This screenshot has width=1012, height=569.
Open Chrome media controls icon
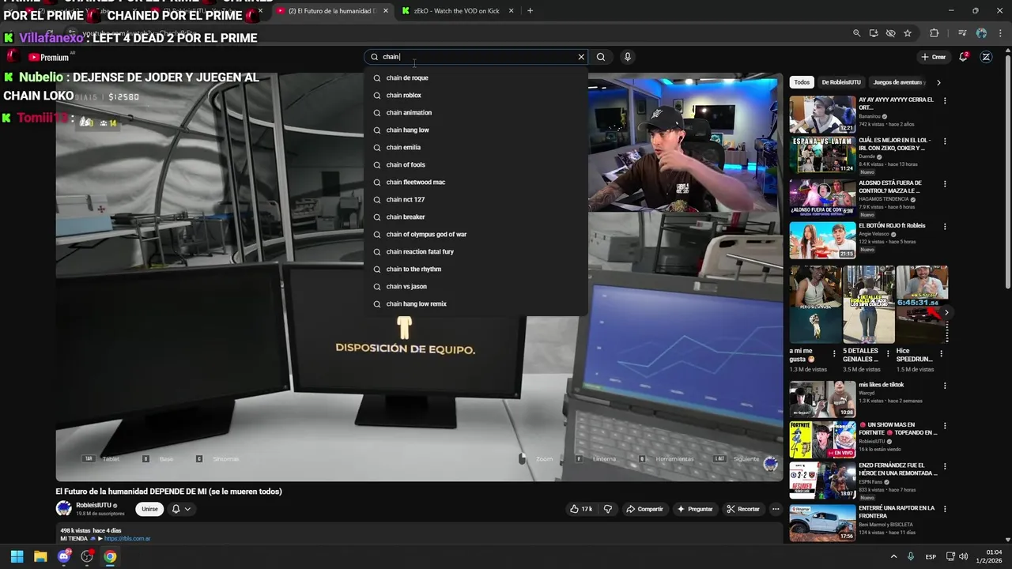point(962,33)
